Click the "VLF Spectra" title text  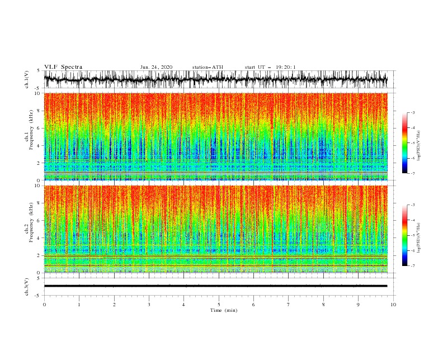tap(63, 67)
